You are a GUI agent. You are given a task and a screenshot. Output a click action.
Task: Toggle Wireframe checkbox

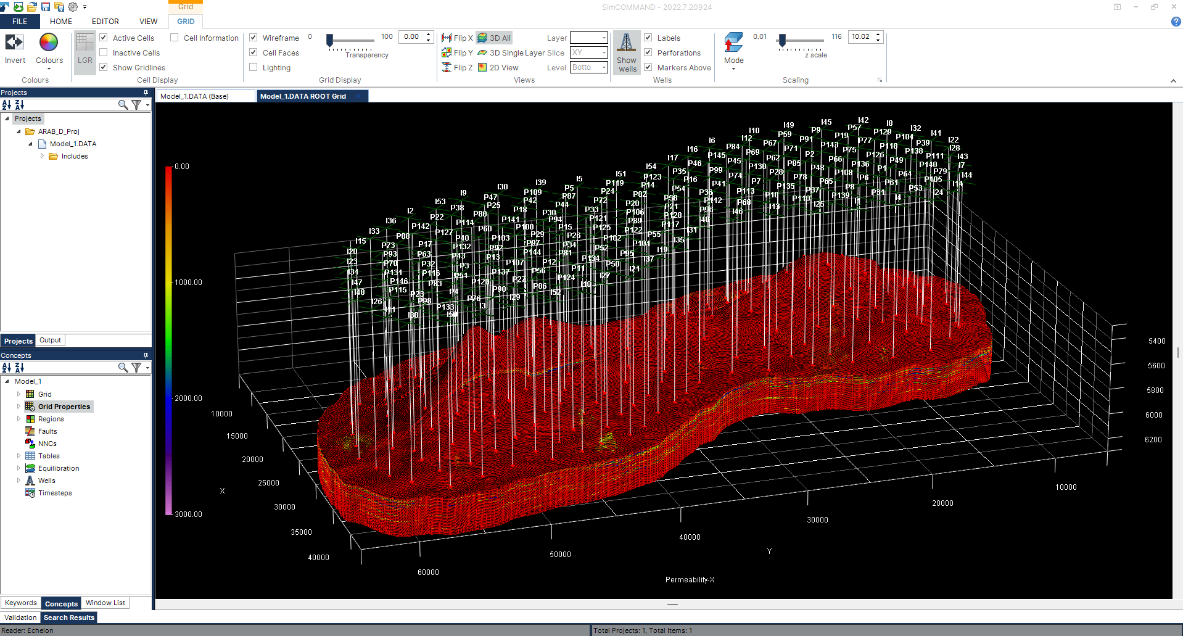click(253, 38)
